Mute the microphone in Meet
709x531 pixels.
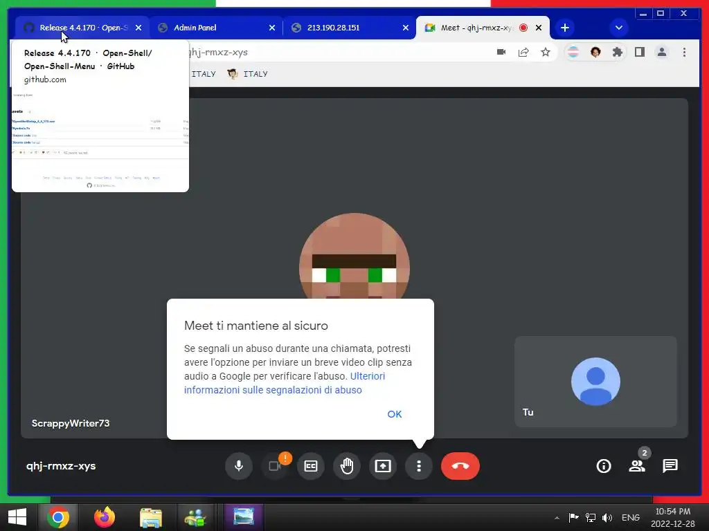[x=239, y=465]
